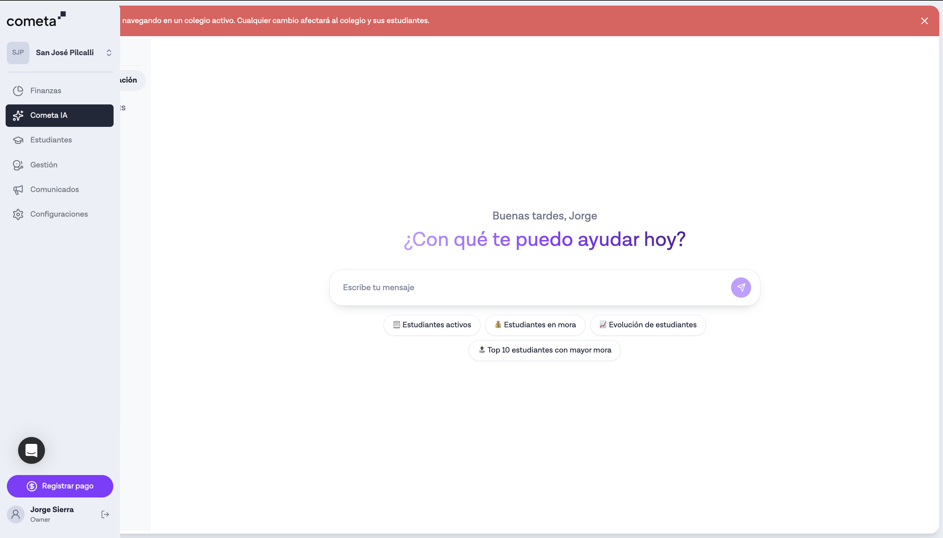The height and width of the screenshot is (538, 943).
Task: Open the black chat support bubble
Action: tap(31, 450)
